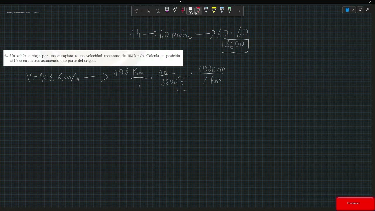Expand the notebook dropdown chevron
The height and width of the screenshot is (211, 375).
[353, 10]
